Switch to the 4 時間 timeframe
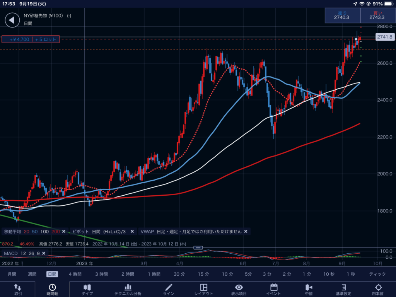Viewport: 396px width, 297px height. coord(75,274)
